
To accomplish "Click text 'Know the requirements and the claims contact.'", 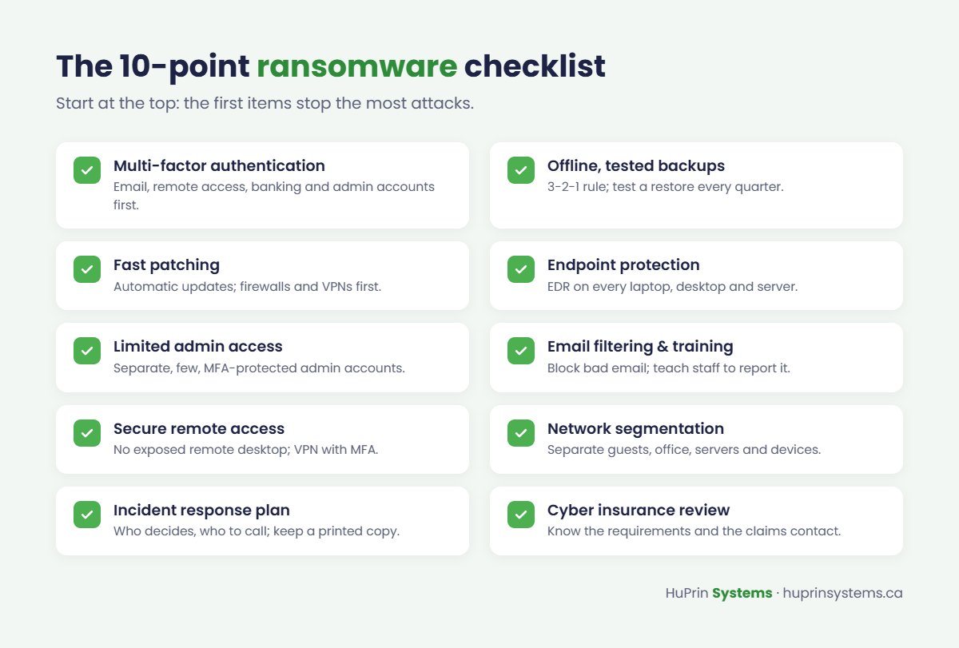I will (694, 531).
